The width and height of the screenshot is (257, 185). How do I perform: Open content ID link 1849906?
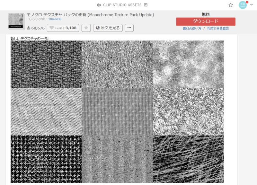(x=55, y=19)
